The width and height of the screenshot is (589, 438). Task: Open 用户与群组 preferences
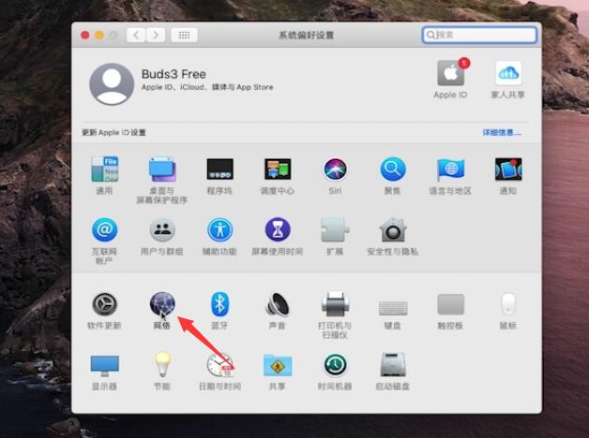[162, 229]
